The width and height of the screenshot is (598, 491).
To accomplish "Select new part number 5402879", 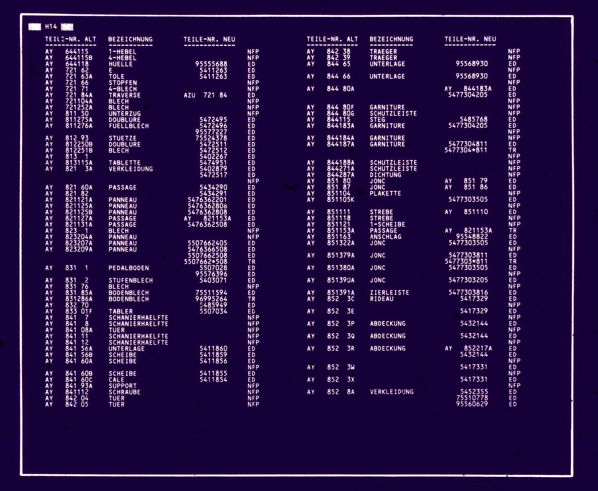I will (213, 169).
